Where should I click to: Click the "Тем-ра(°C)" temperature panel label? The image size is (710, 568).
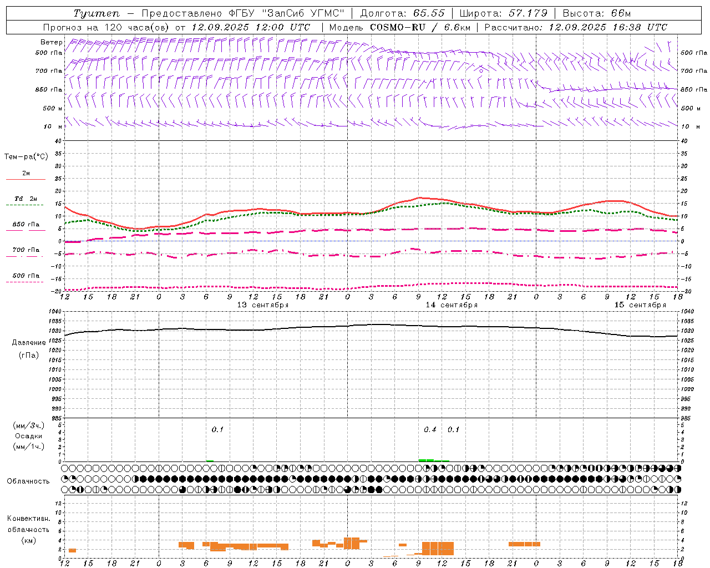tap(26, 157)
